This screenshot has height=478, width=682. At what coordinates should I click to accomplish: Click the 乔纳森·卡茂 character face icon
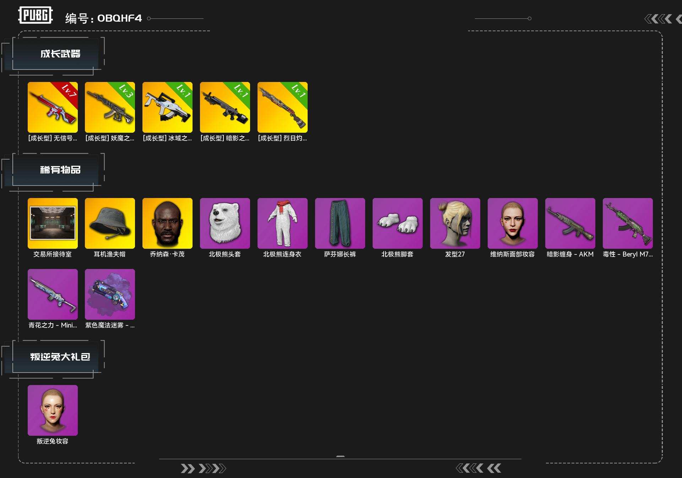(167, 223)
